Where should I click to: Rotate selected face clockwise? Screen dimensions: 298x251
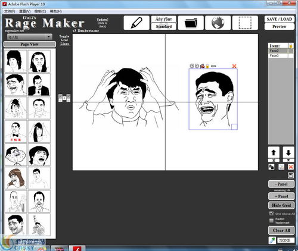tap(197, 66)
